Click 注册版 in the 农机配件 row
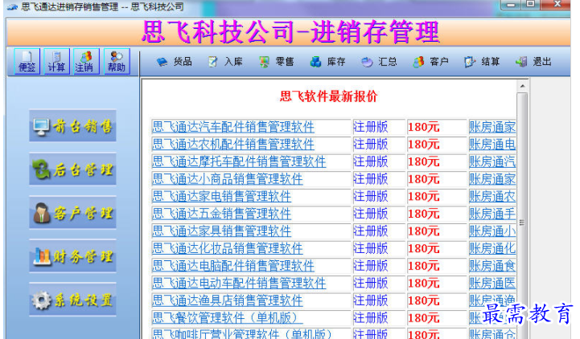The height and width of the screenshot is (339, 580). coord(371,145)
